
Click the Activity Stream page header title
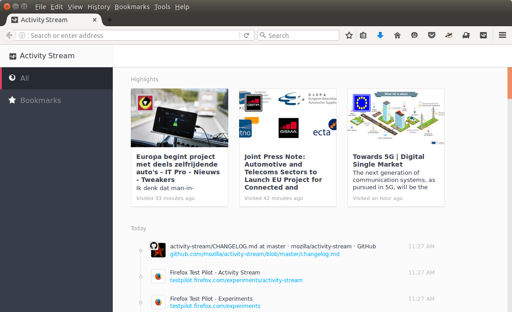(x=47, y=56)
